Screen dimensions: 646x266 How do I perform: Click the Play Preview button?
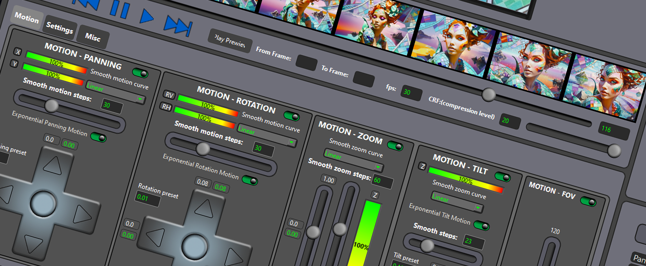click(x=230, y=41)
